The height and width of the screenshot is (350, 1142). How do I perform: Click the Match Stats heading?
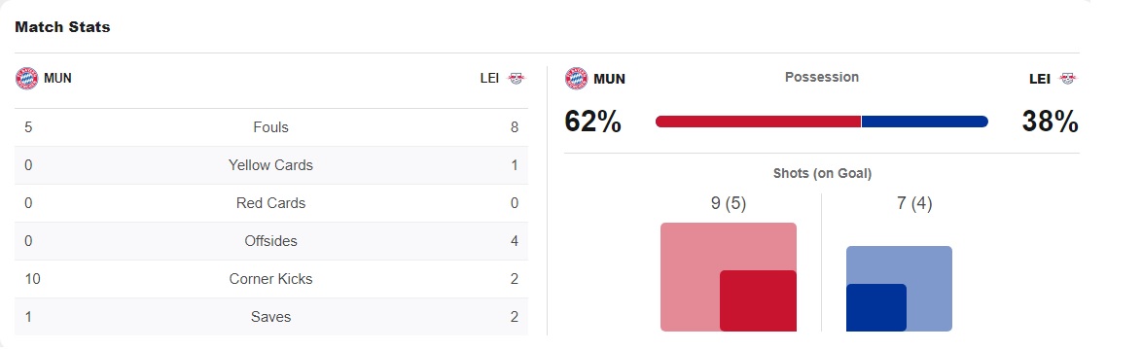(62, 27)
